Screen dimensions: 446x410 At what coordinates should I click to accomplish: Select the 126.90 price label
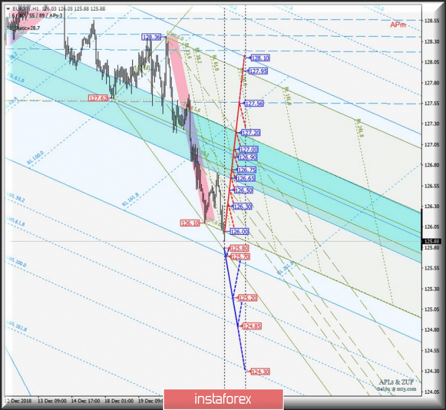[x=247, y=157]
